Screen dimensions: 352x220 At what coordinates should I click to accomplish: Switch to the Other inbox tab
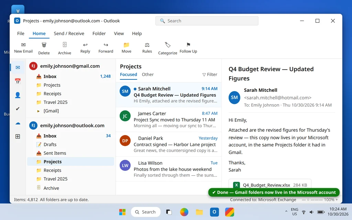148,75
